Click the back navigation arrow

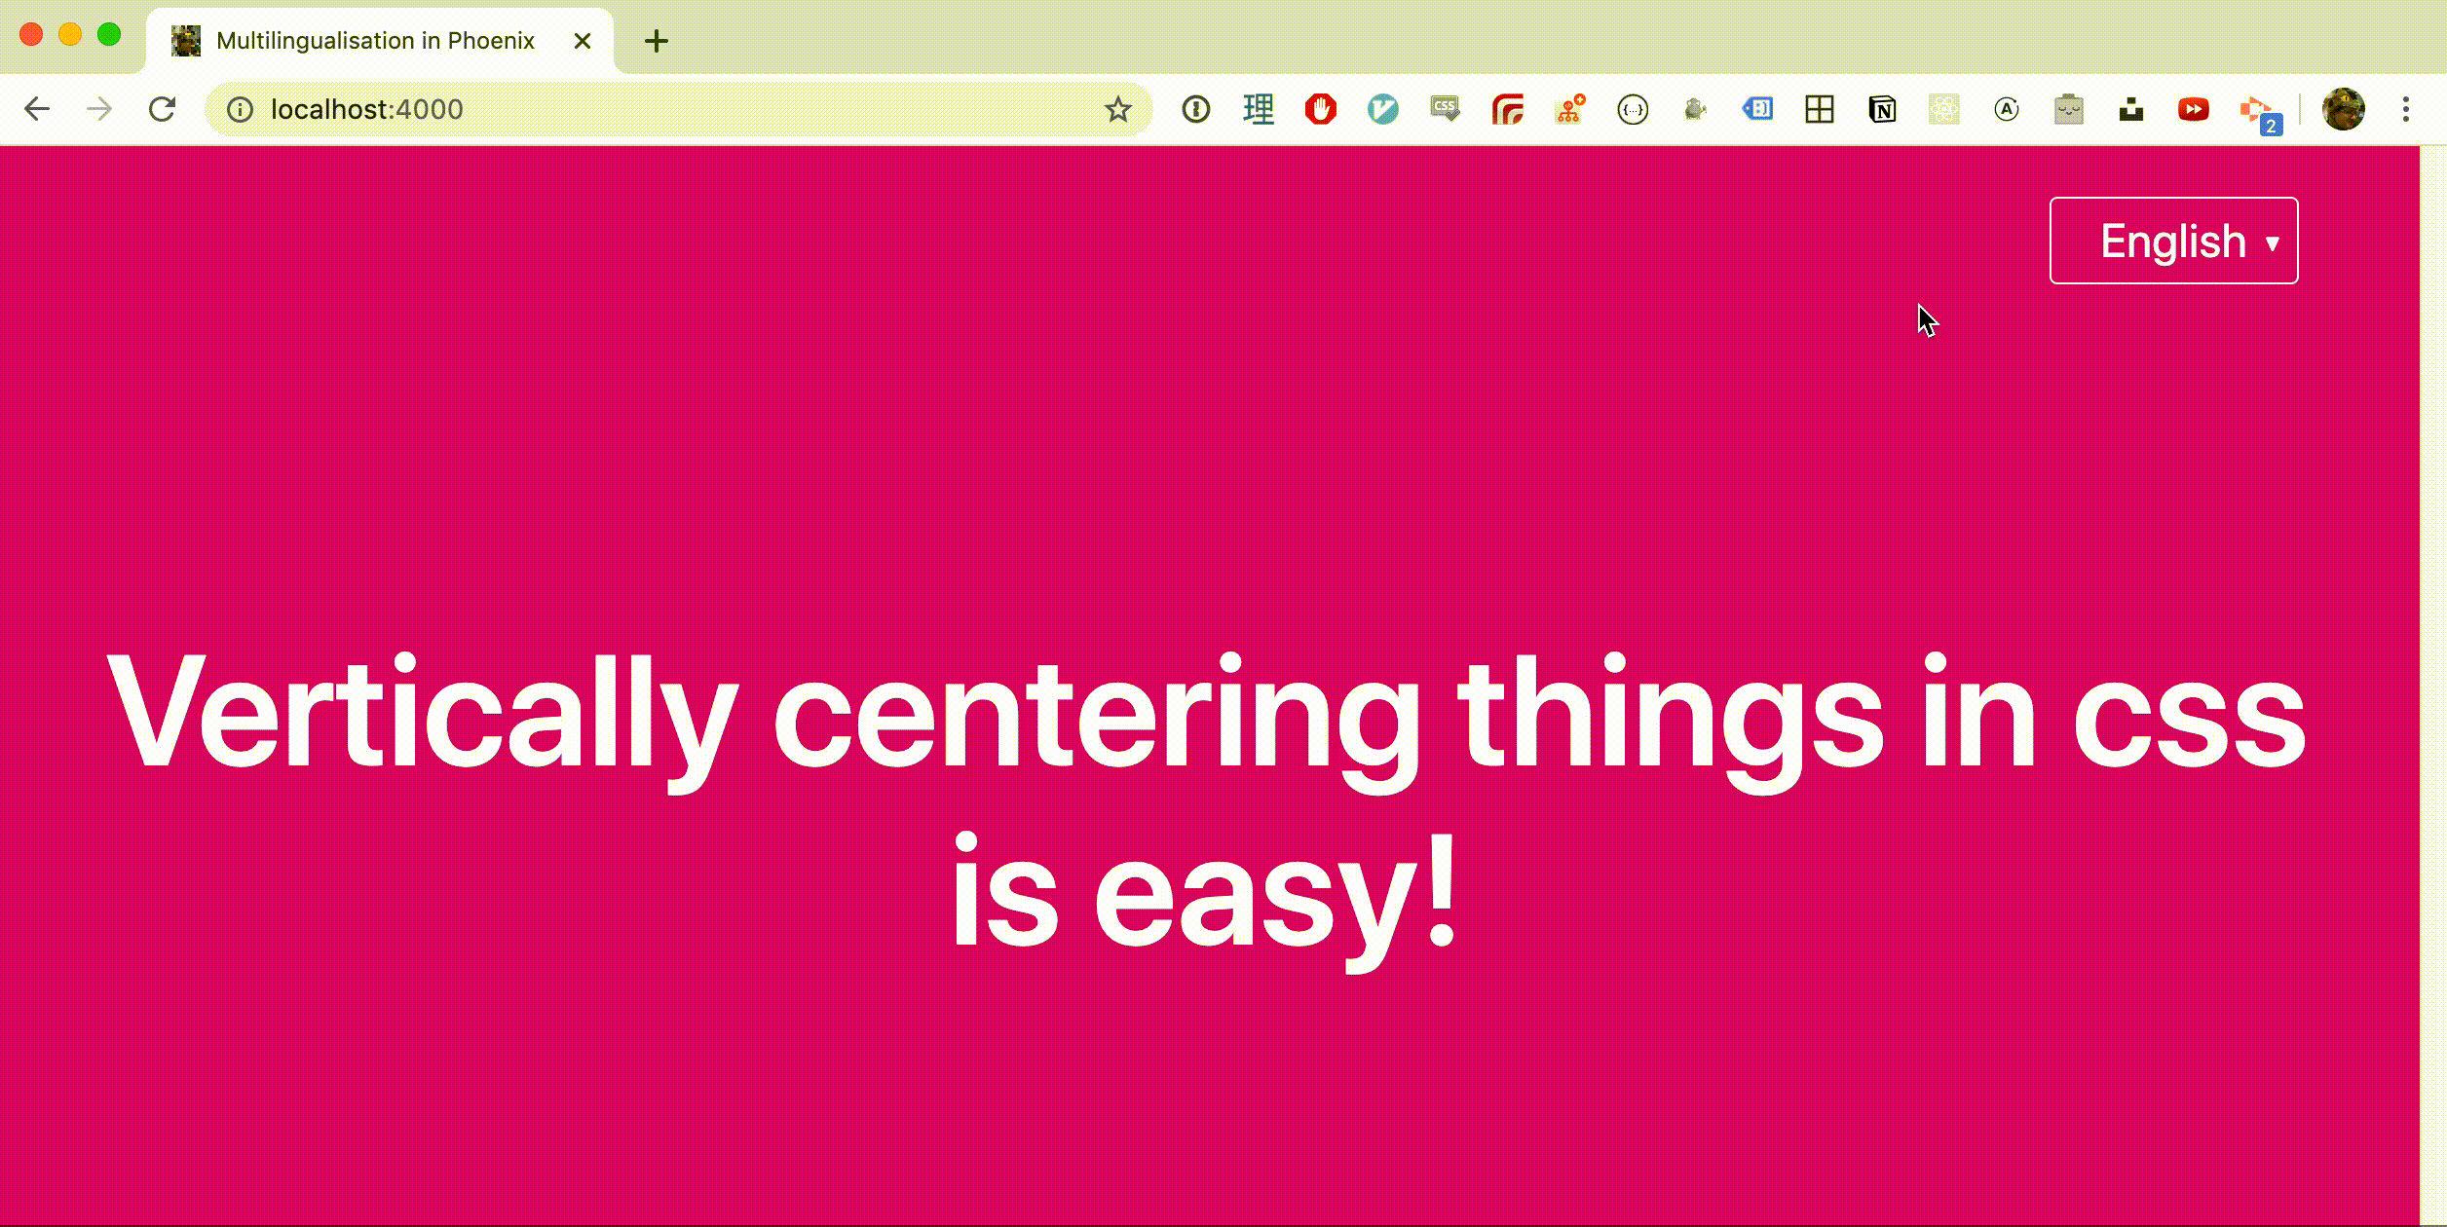tap(38, 109)
